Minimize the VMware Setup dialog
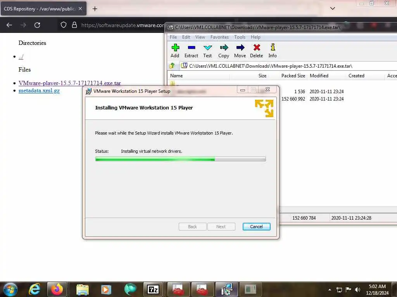397x297 pixels. coord(243,90)
